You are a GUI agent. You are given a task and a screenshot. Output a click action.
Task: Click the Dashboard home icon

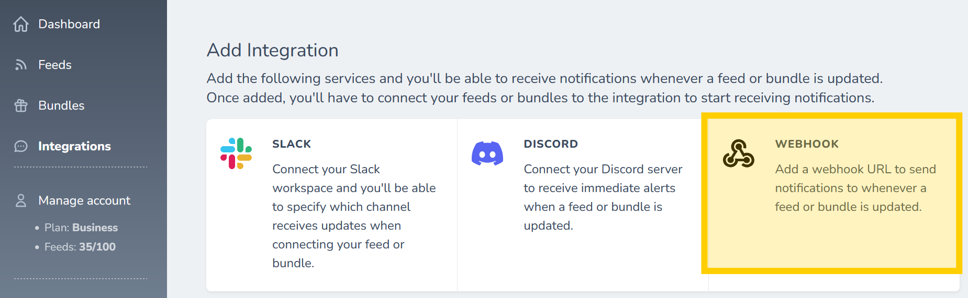[21, 24]
